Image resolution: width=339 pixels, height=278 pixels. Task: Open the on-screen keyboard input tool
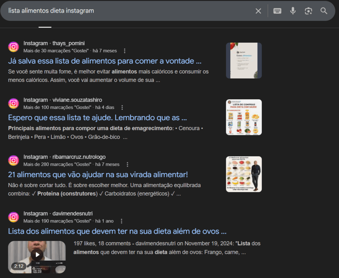pyautogui.click(x=277, y=11)
